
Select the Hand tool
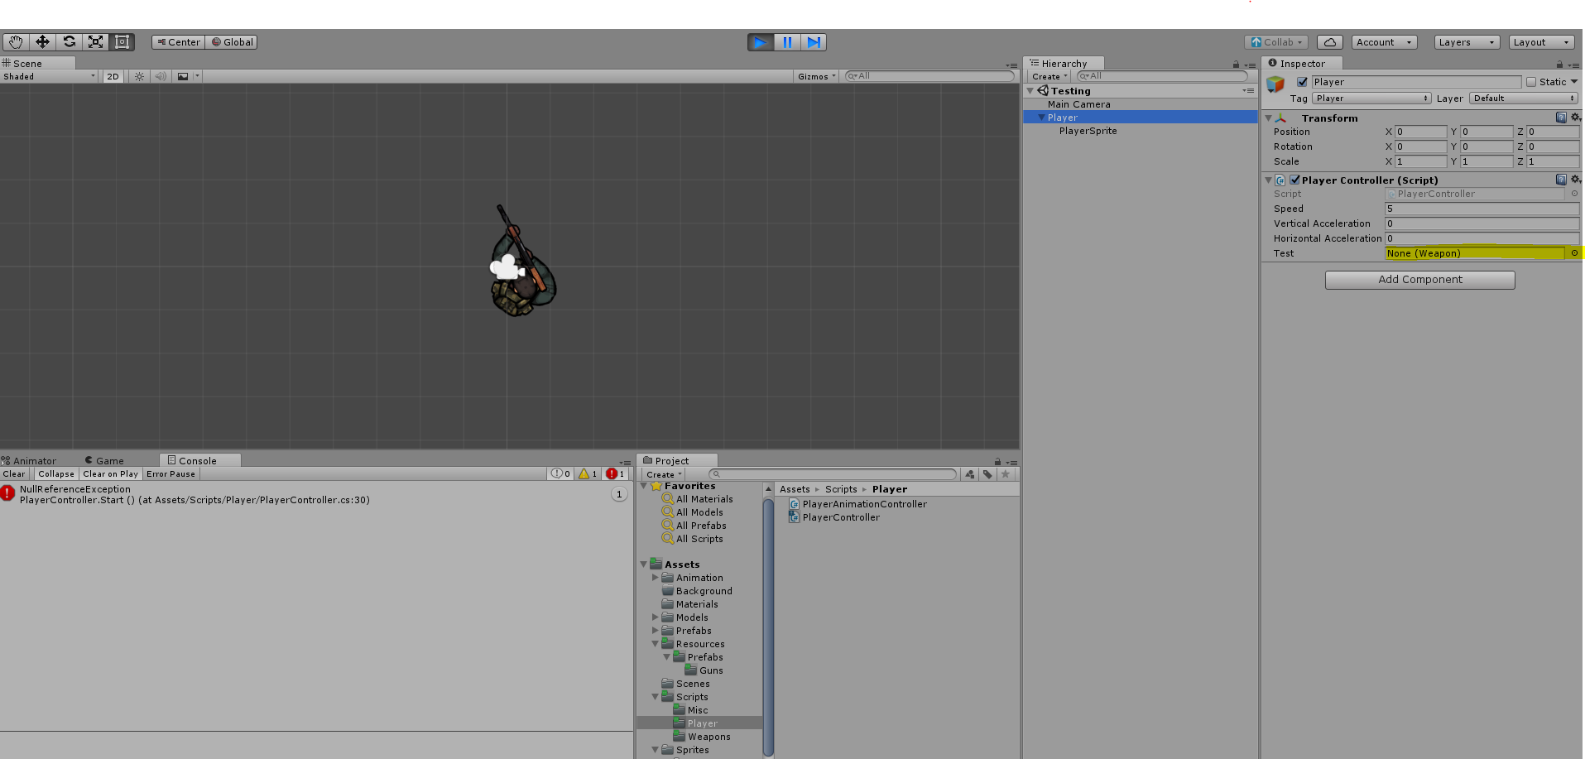pyautogui.click(x=16, y=42)
